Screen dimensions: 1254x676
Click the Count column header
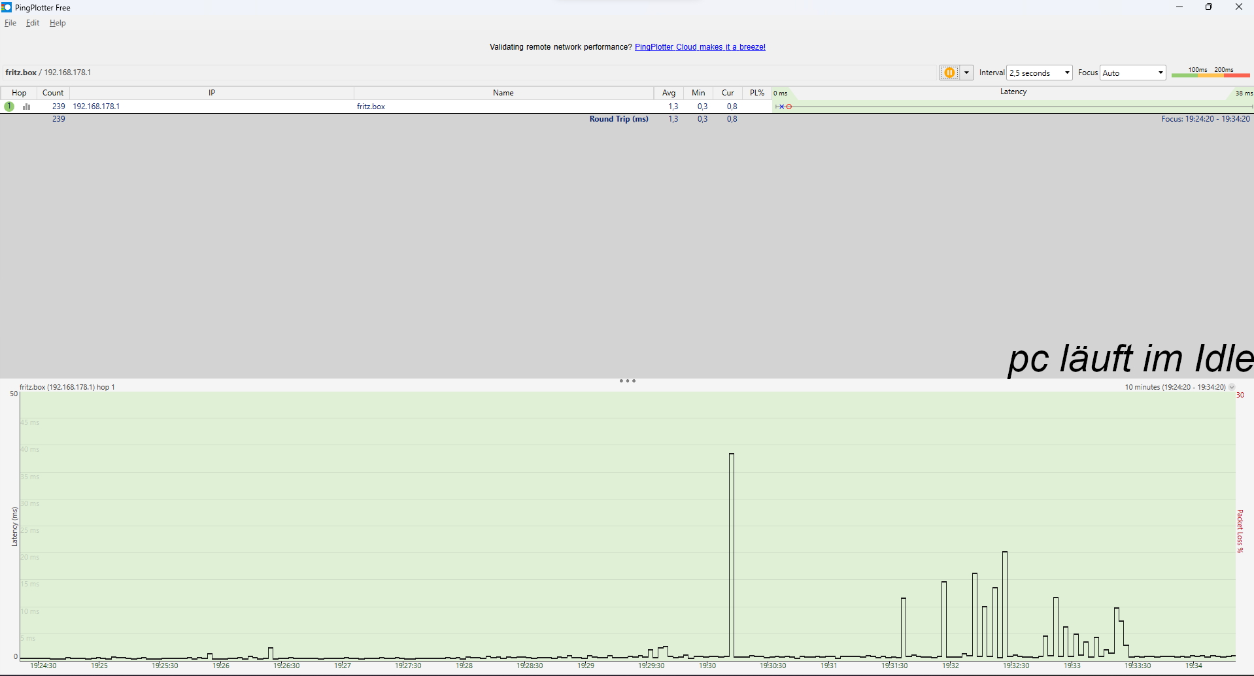[x=53, y=93]
